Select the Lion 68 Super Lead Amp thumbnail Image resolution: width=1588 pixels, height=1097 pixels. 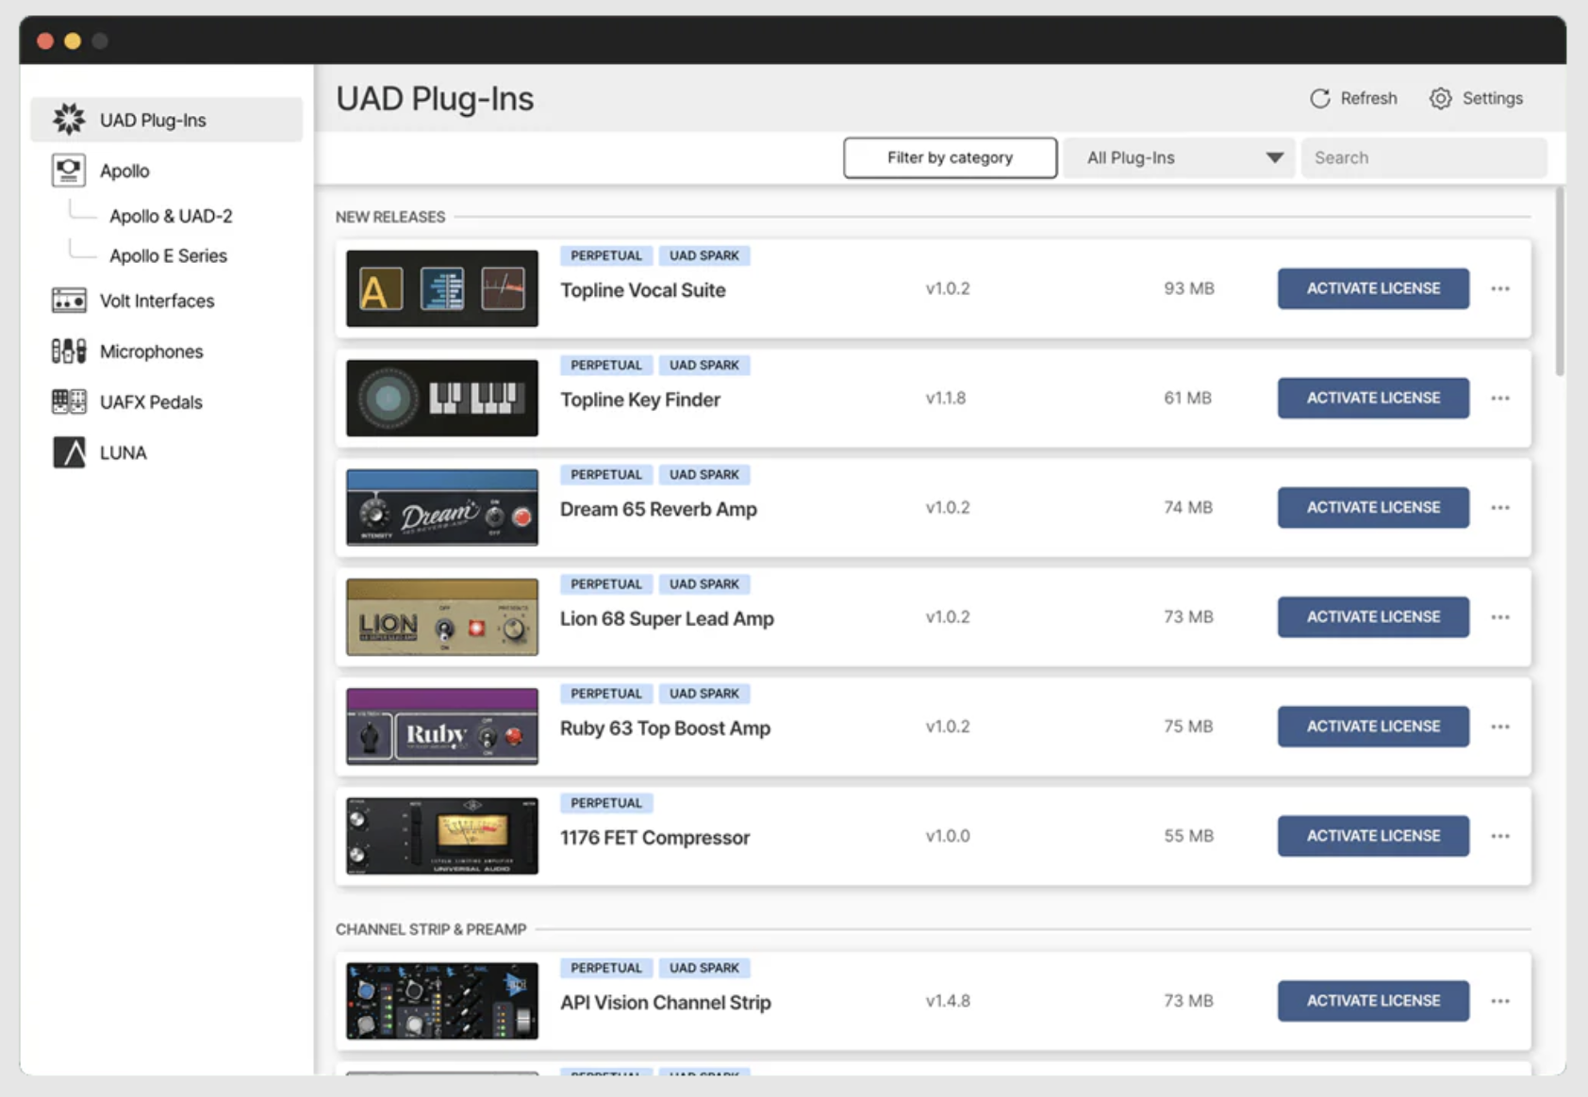coord(442,616)
